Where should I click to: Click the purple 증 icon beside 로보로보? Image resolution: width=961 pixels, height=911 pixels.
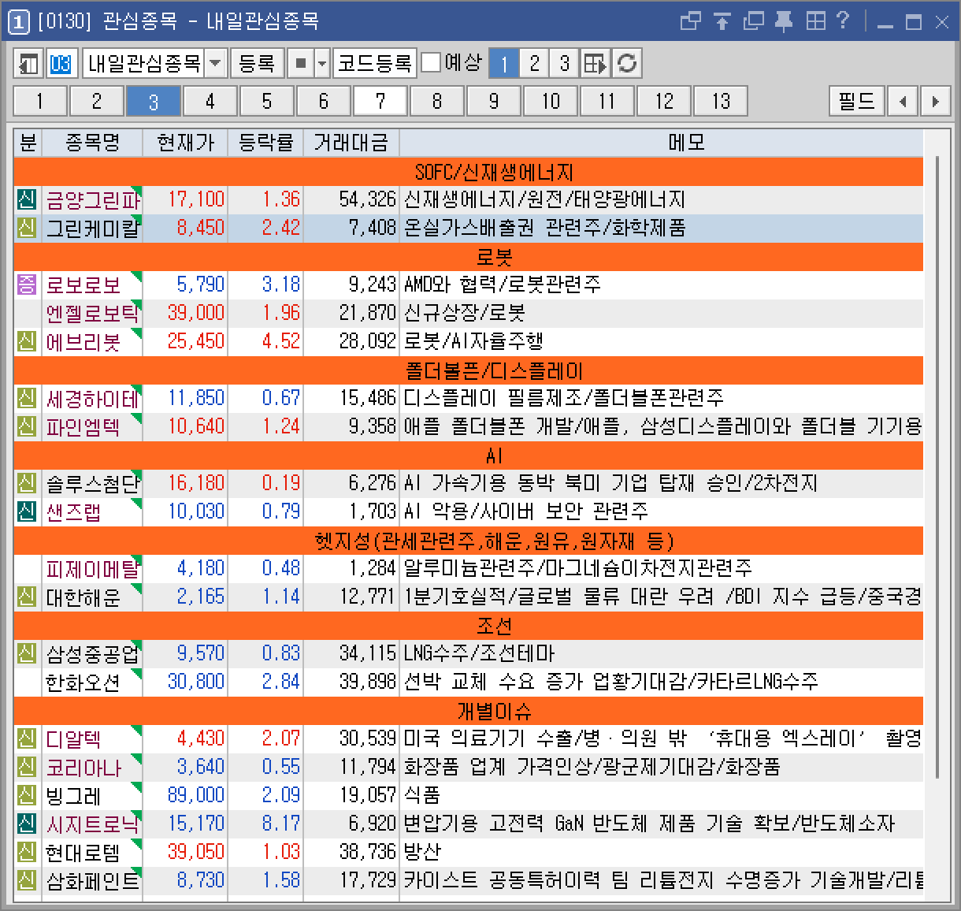(x=27, y=284)
